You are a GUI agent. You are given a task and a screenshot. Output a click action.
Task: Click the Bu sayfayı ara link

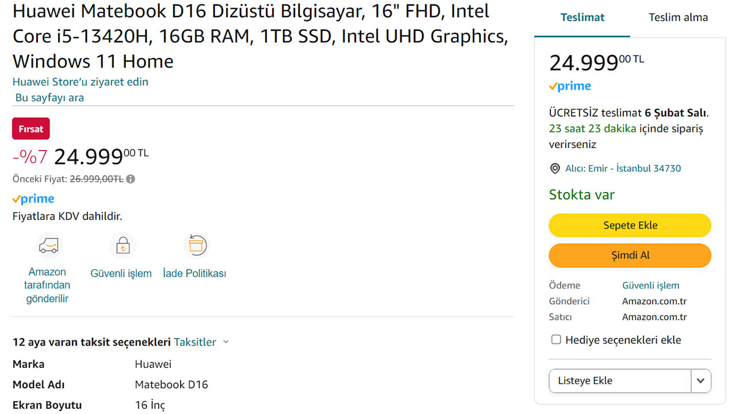point(50,98)
